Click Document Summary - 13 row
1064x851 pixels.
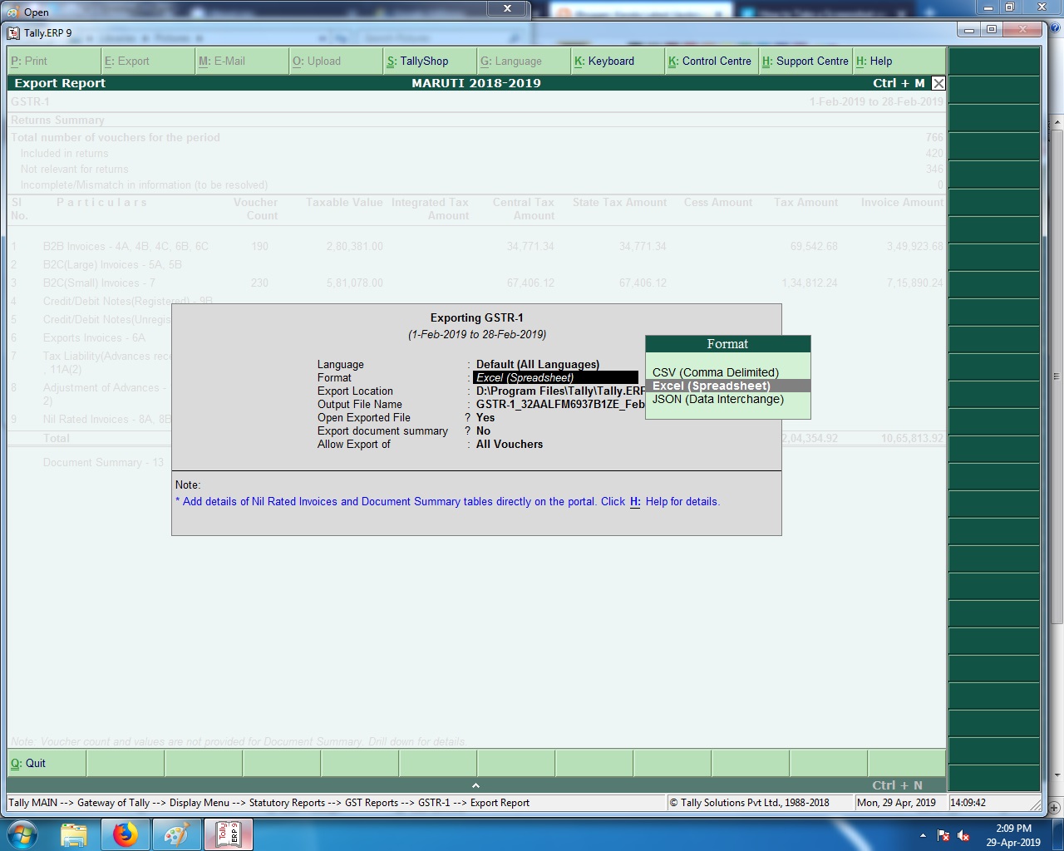point(103,462)
